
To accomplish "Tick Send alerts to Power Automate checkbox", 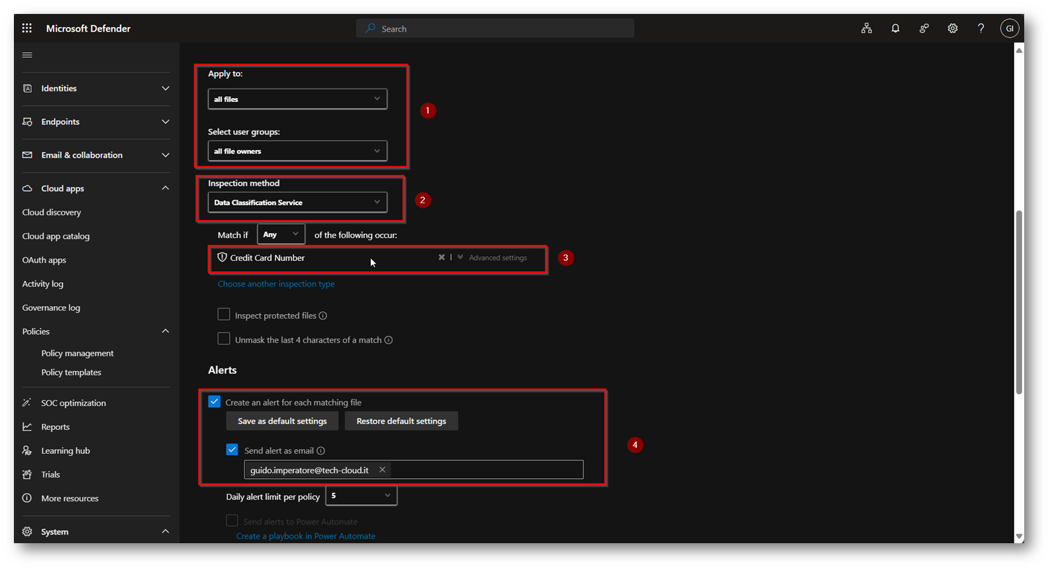I will pyautogui.click(x=232, y=521).
